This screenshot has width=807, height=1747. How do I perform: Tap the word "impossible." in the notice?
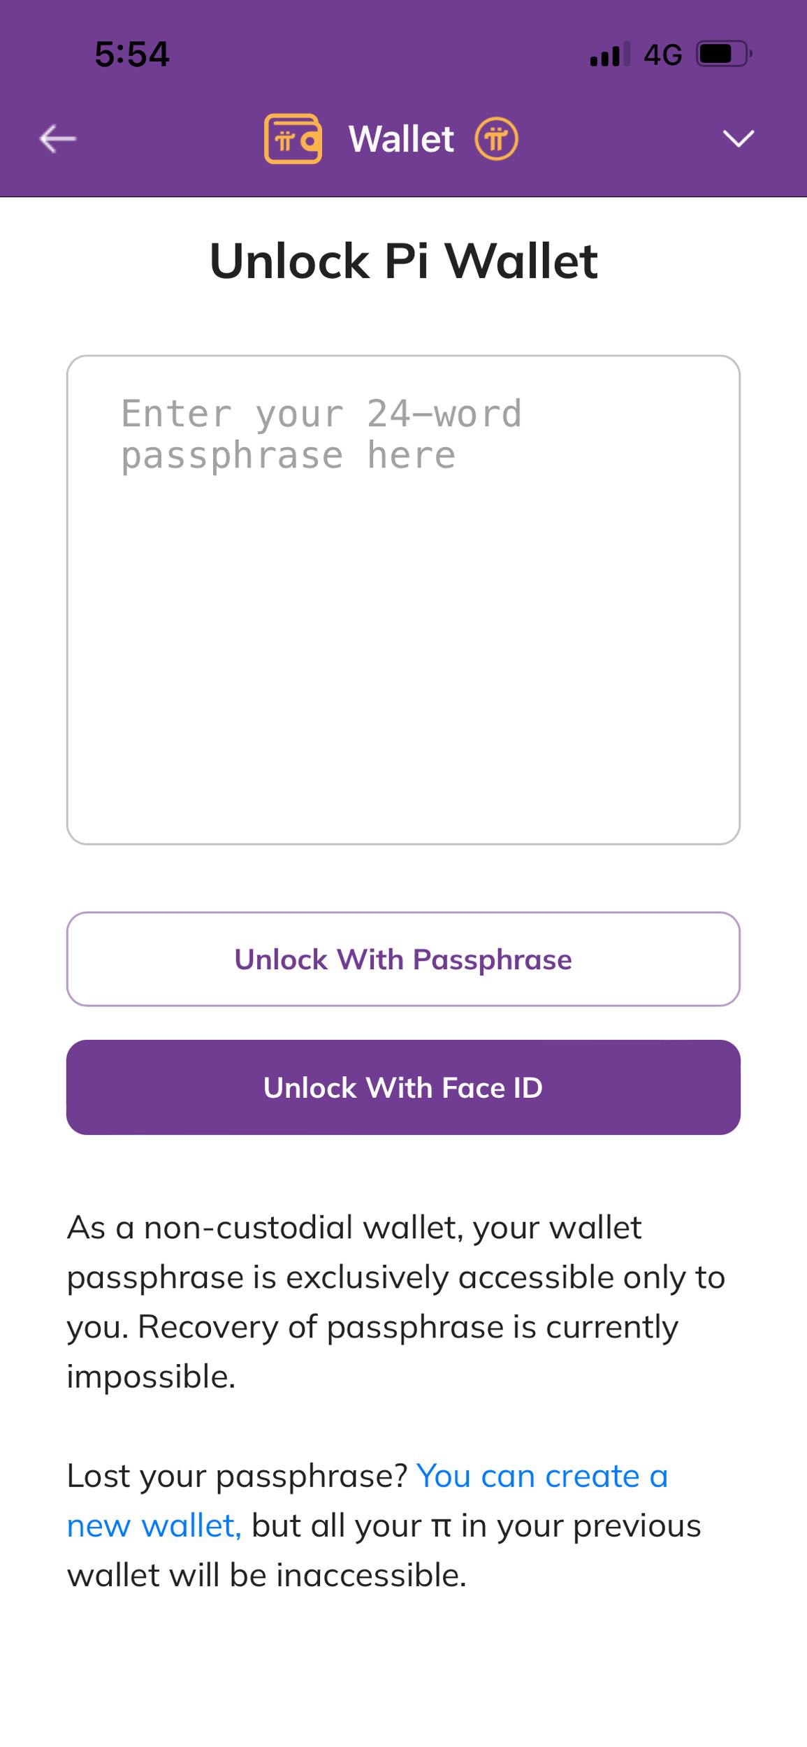151,1377
